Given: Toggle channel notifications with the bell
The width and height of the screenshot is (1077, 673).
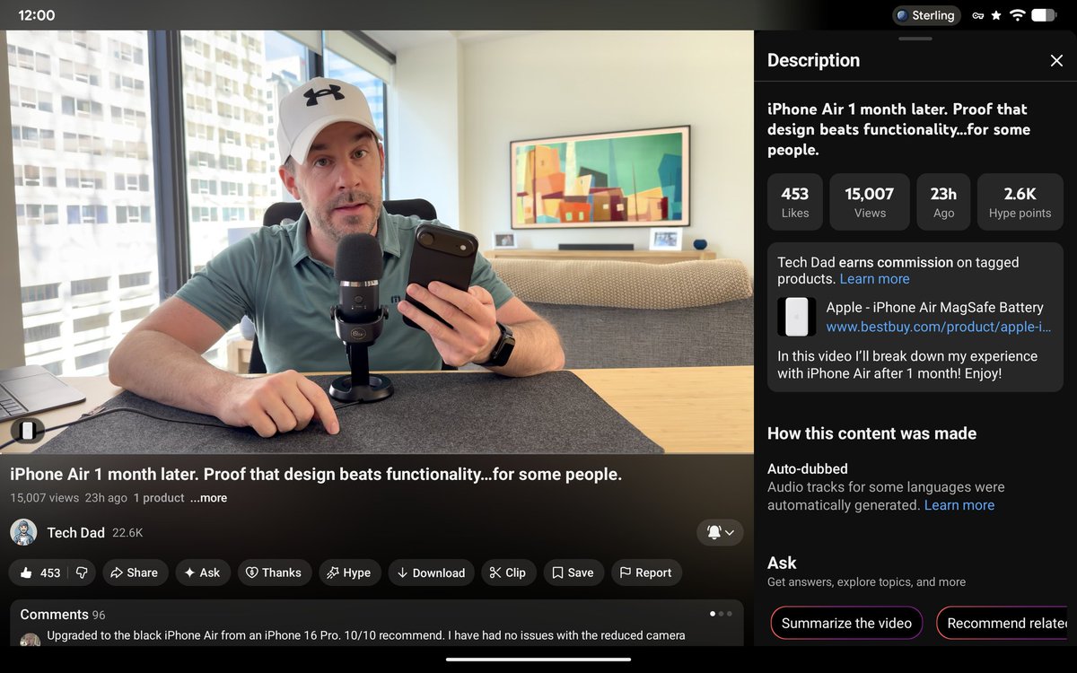Looking at the screenshot, I should point(715,532).
